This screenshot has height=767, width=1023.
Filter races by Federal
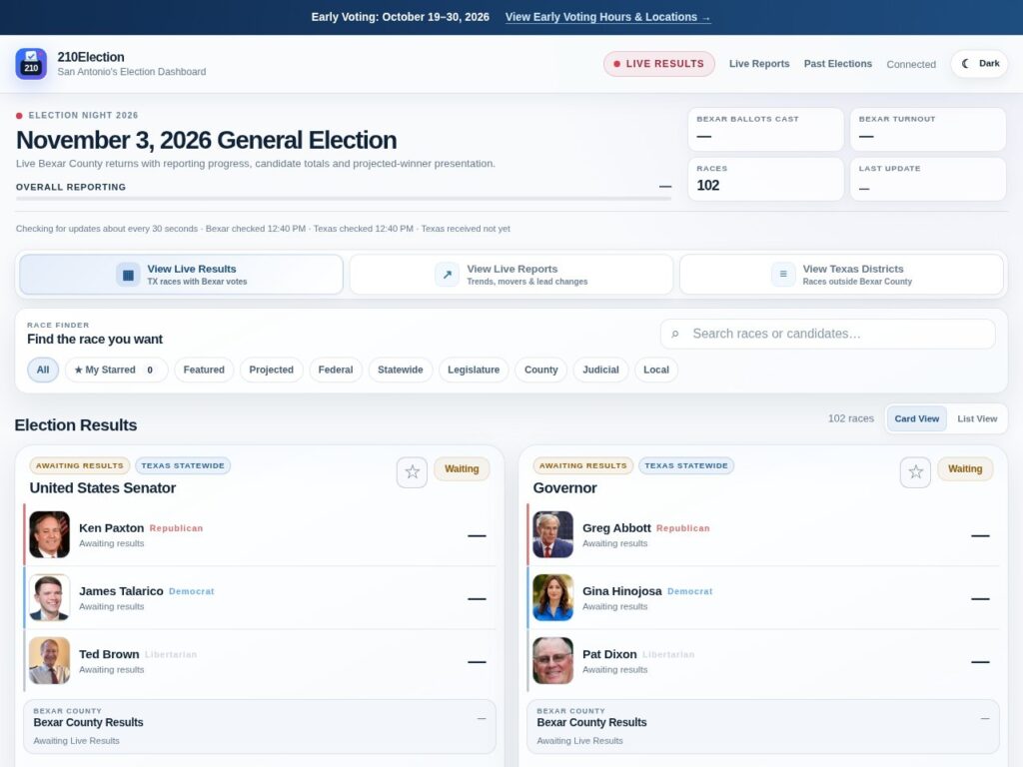click(x=336, y=370)
